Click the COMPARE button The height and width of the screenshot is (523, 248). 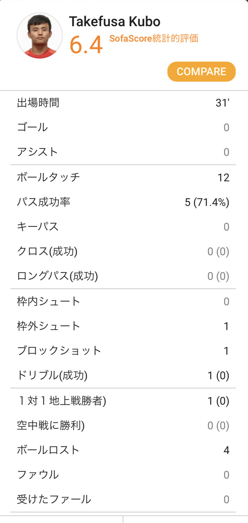coord(201,72)
